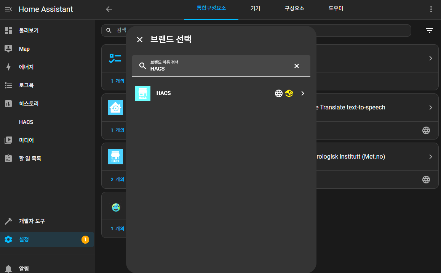Open 1 개의 link under house card

(118, 130)
